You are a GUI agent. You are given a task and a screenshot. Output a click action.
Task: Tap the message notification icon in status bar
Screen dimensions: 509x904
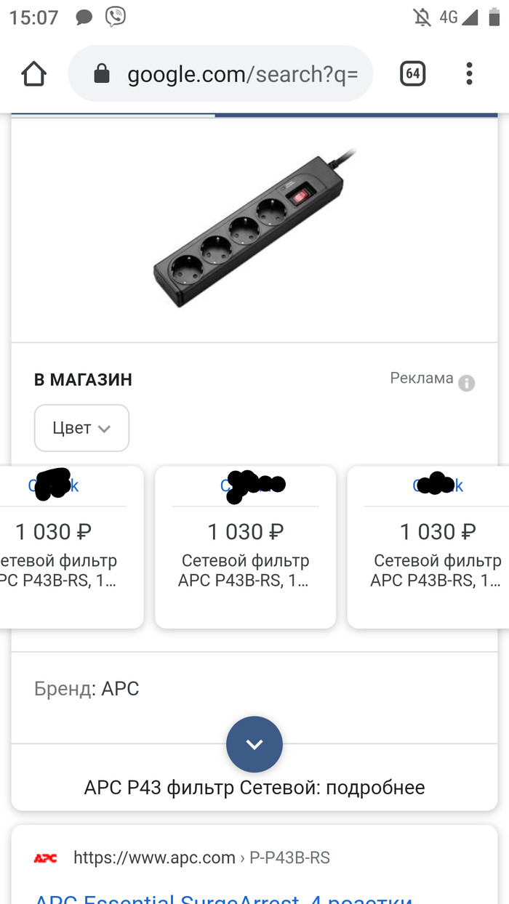84,17
